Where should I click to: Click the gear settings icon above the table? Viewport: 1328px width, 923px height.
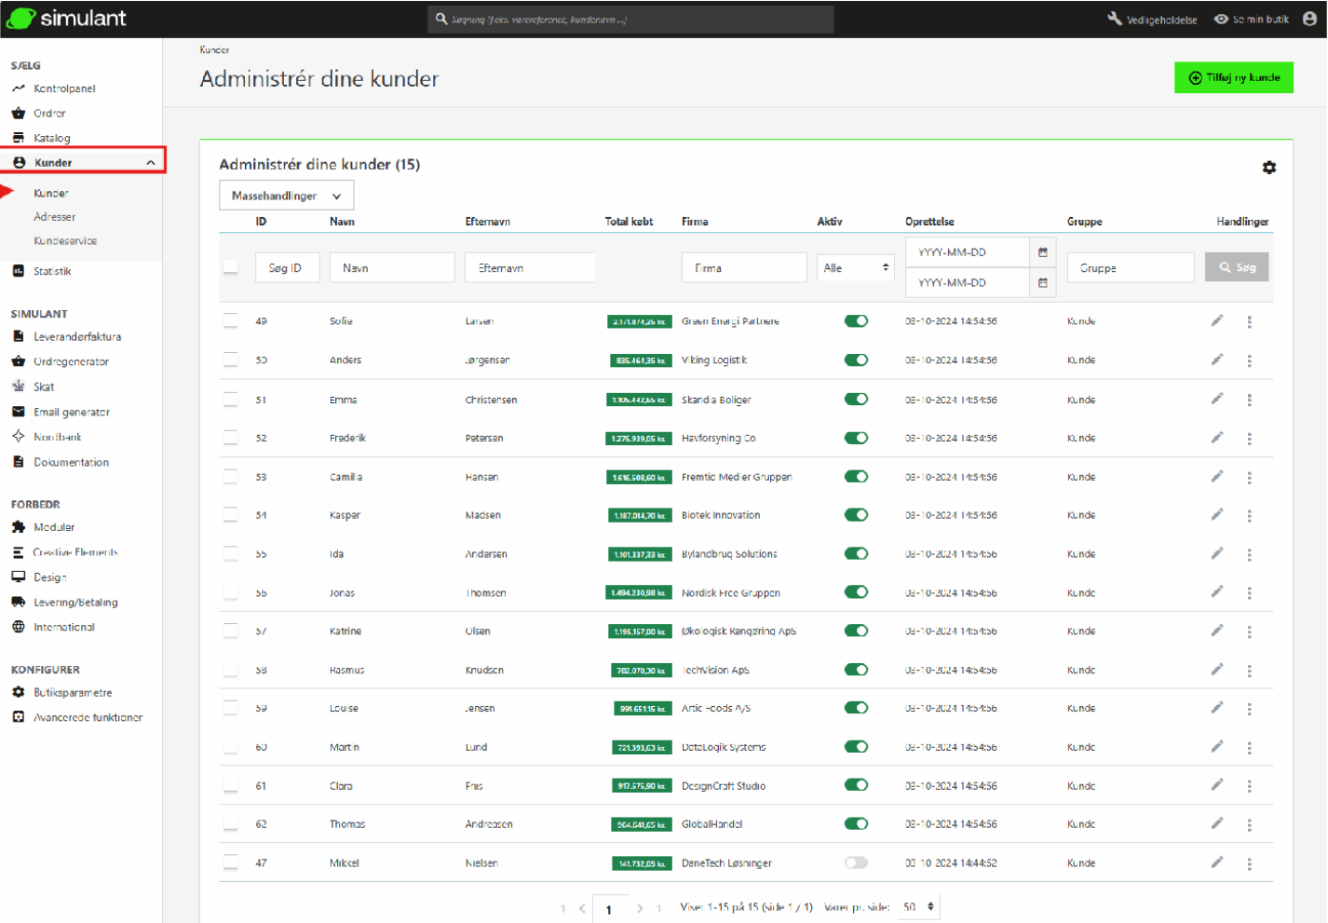(1268, 168)
